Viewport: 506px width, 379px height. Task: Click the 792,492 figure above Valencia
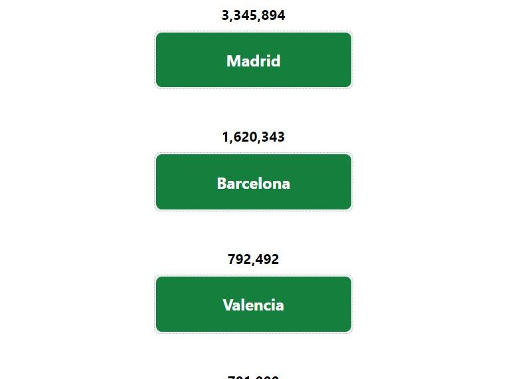[253, 259]
